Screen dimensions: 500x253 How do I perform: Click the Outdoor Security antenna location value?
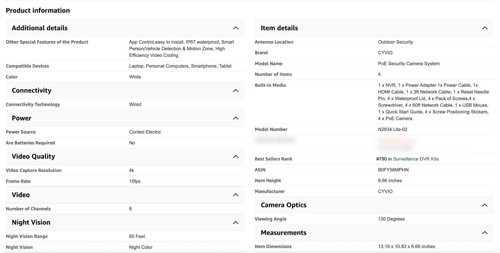396,42
